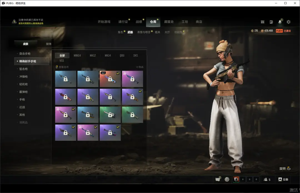
Task: Open the 大厅 sub-tab
Action: [x=167, y=32]
